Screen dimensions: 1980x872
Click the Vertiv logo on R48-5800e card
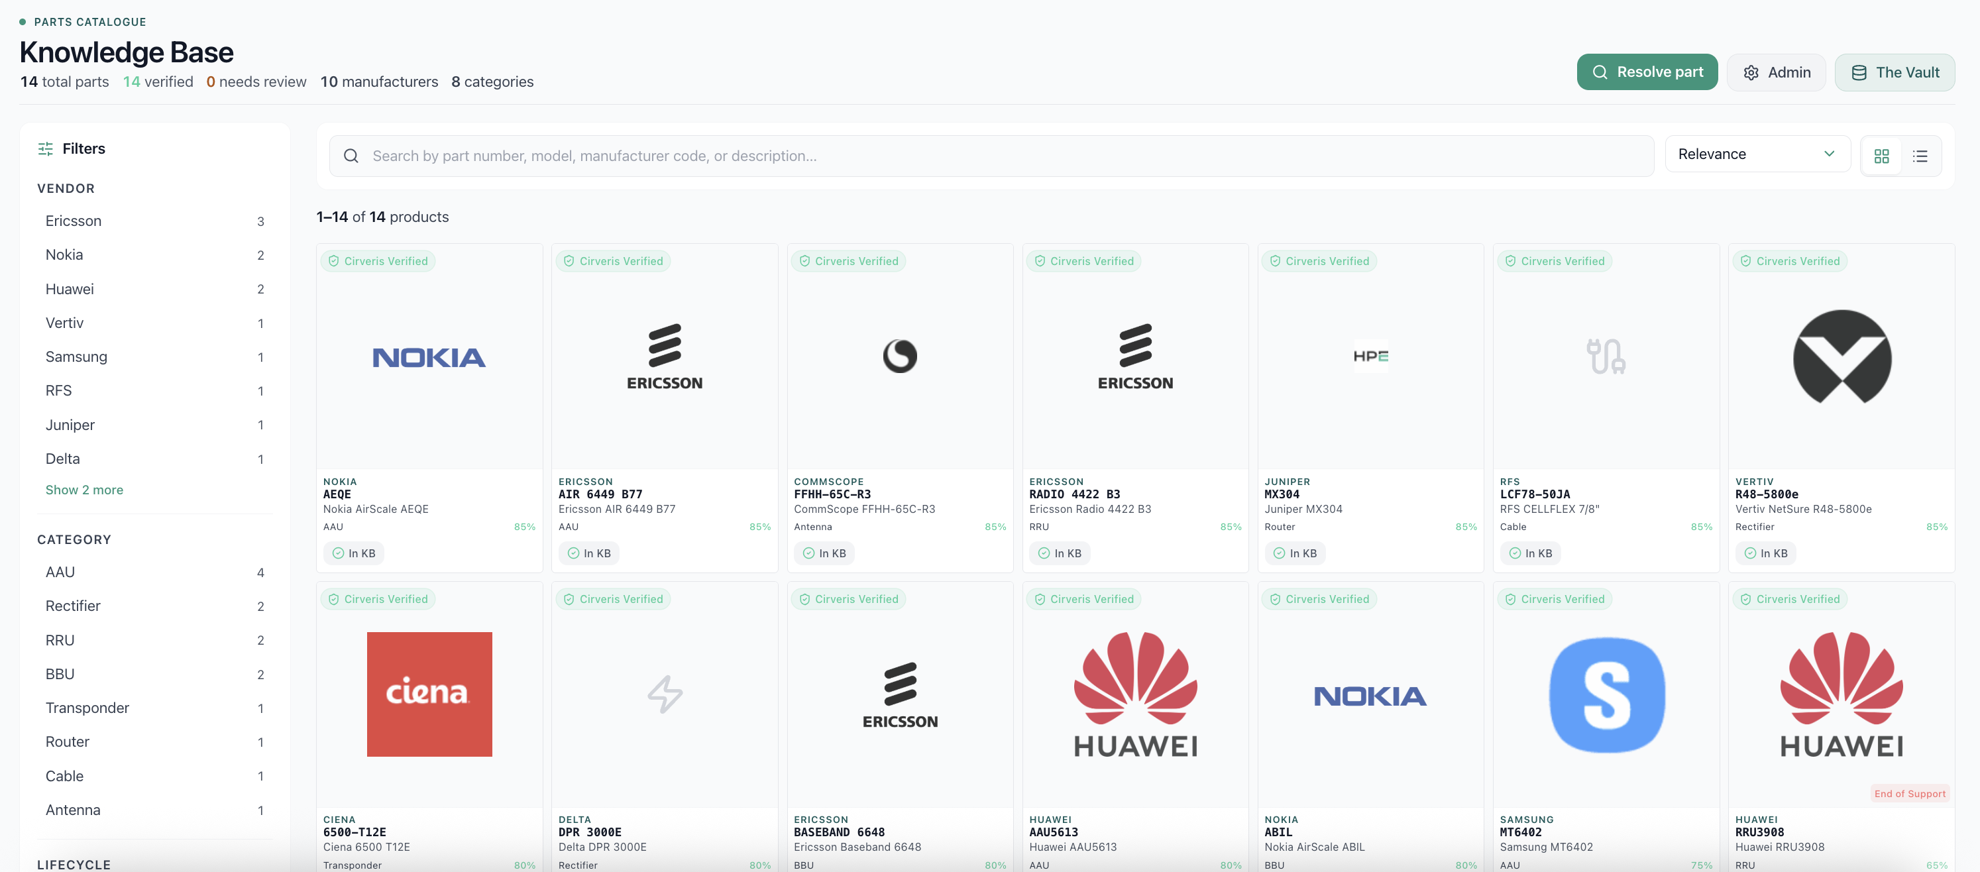(x=1842, y=356)
